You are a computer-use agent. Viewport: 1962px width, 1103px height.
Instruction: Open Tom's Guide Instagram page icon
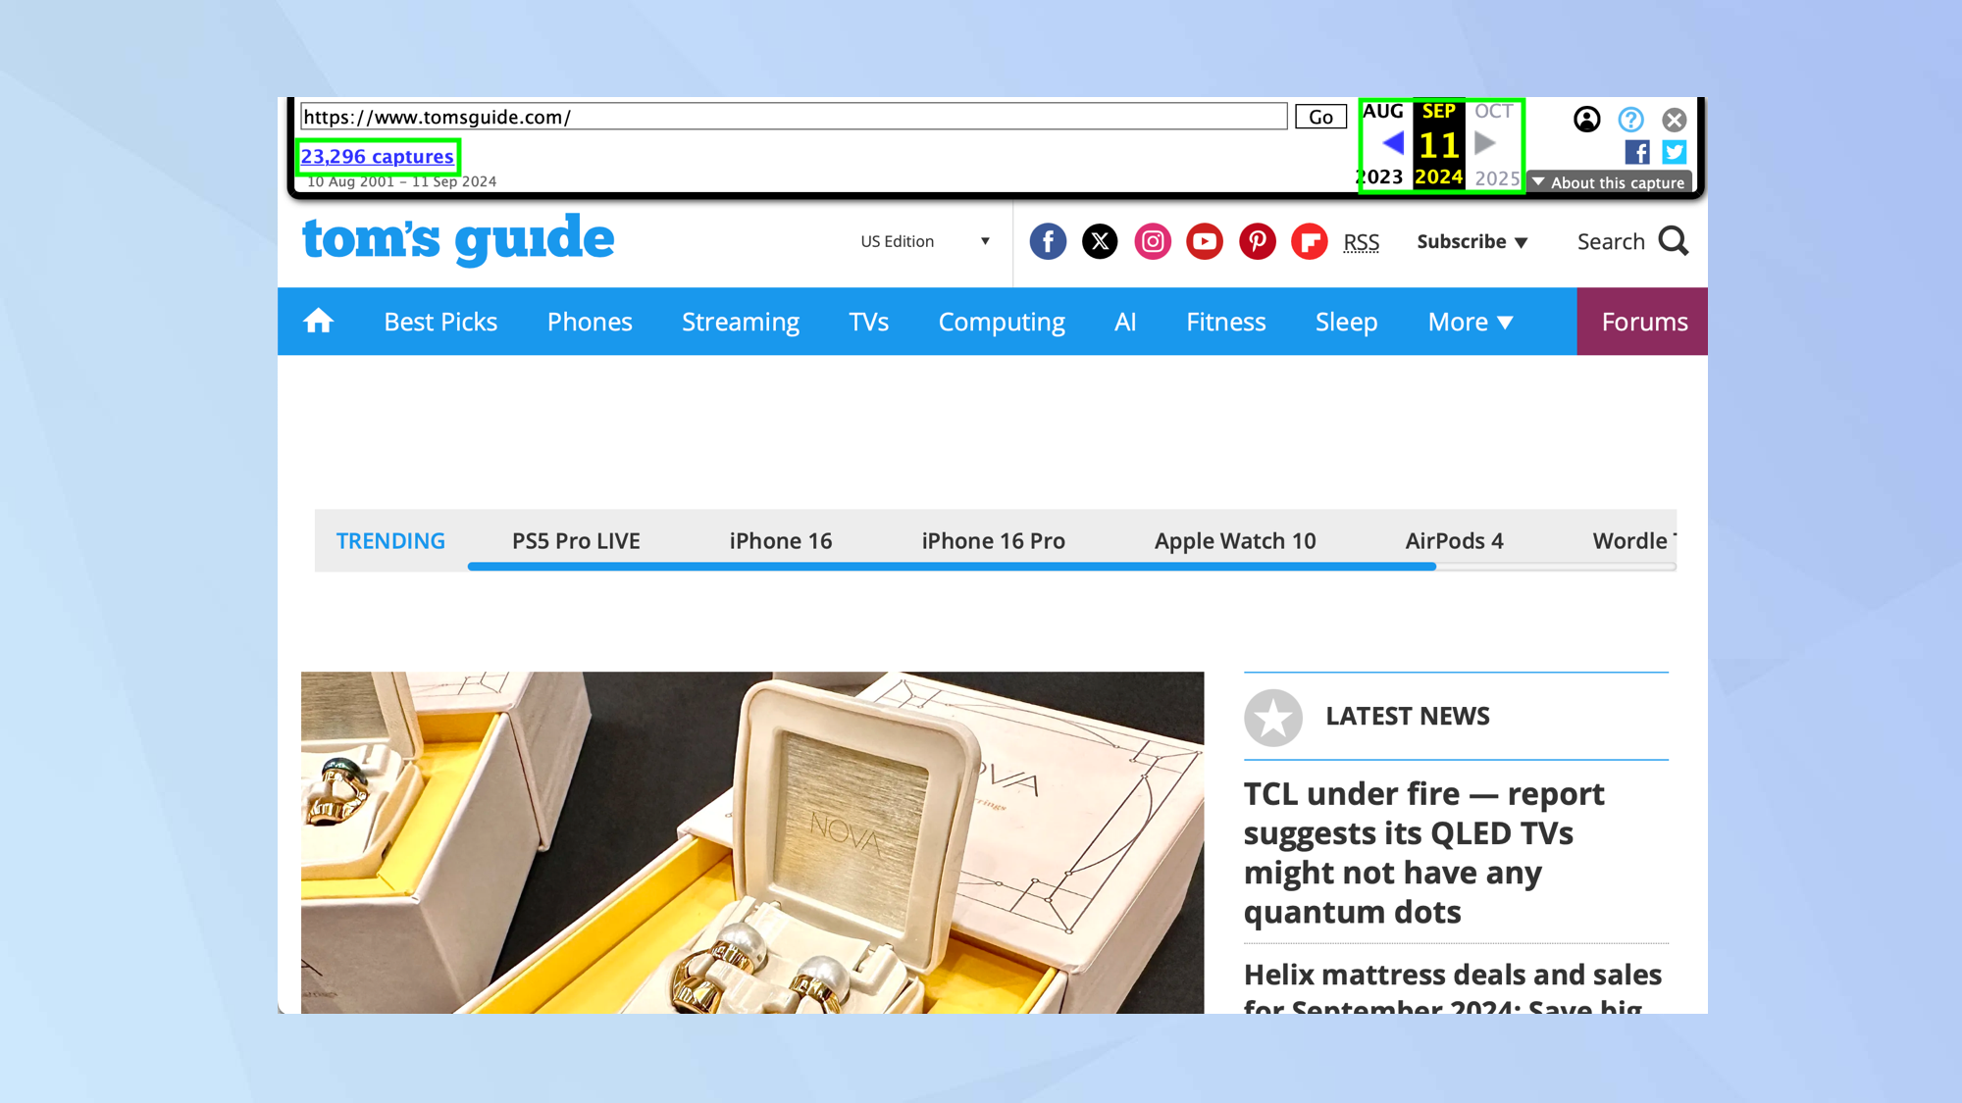[x=1153, y=241]
